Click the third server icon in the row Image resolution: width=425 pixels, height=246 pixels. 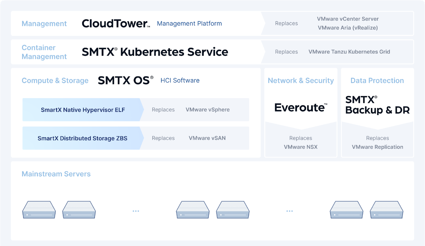coord(193,210)
